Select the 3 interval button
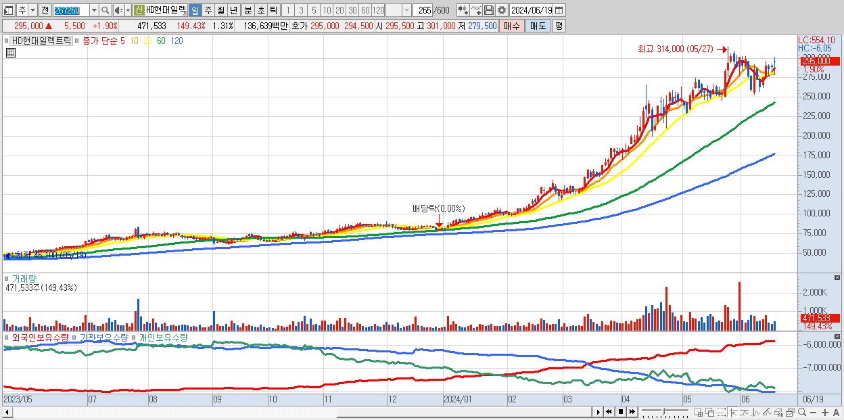This screenshot has width=844, height=420. [300, 10]
